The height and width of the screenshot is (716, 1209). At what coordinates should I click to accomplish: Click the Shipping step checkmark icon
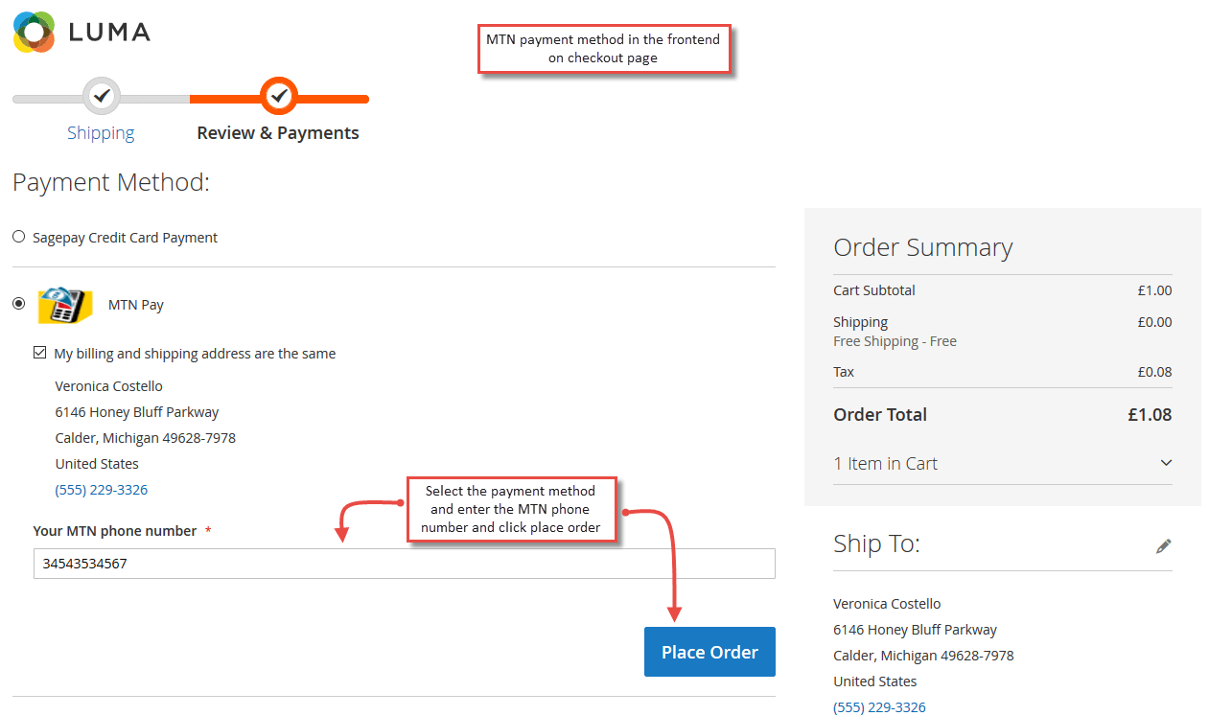point(101,96)
